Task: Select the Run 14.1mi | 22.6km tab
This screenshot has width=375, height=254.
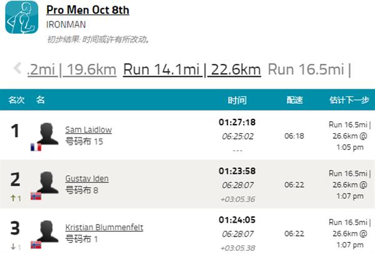Action: pos(191,69)
